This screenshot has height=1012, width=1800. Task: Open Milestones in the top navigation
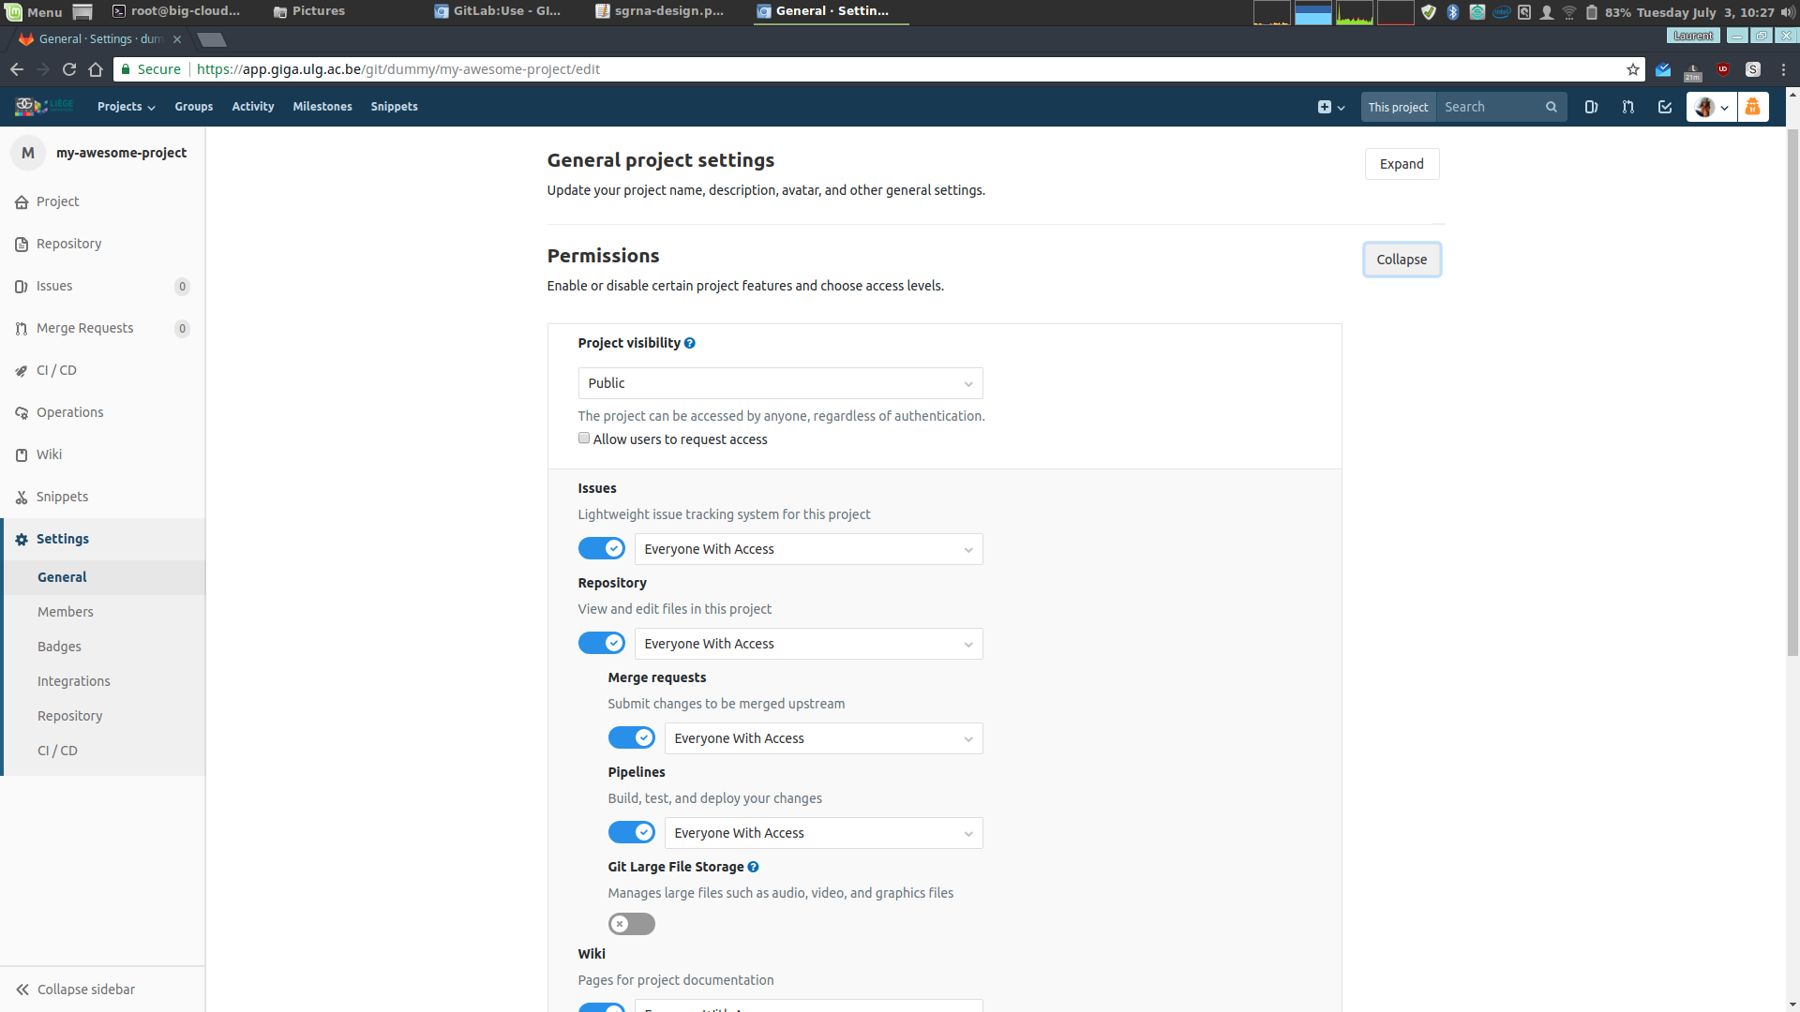pos(322,107)
